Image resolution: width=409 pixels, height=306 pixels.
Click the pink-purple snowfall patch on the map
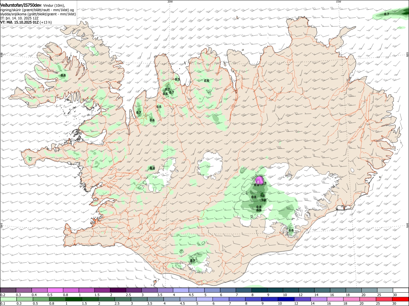tap(259, 180)
